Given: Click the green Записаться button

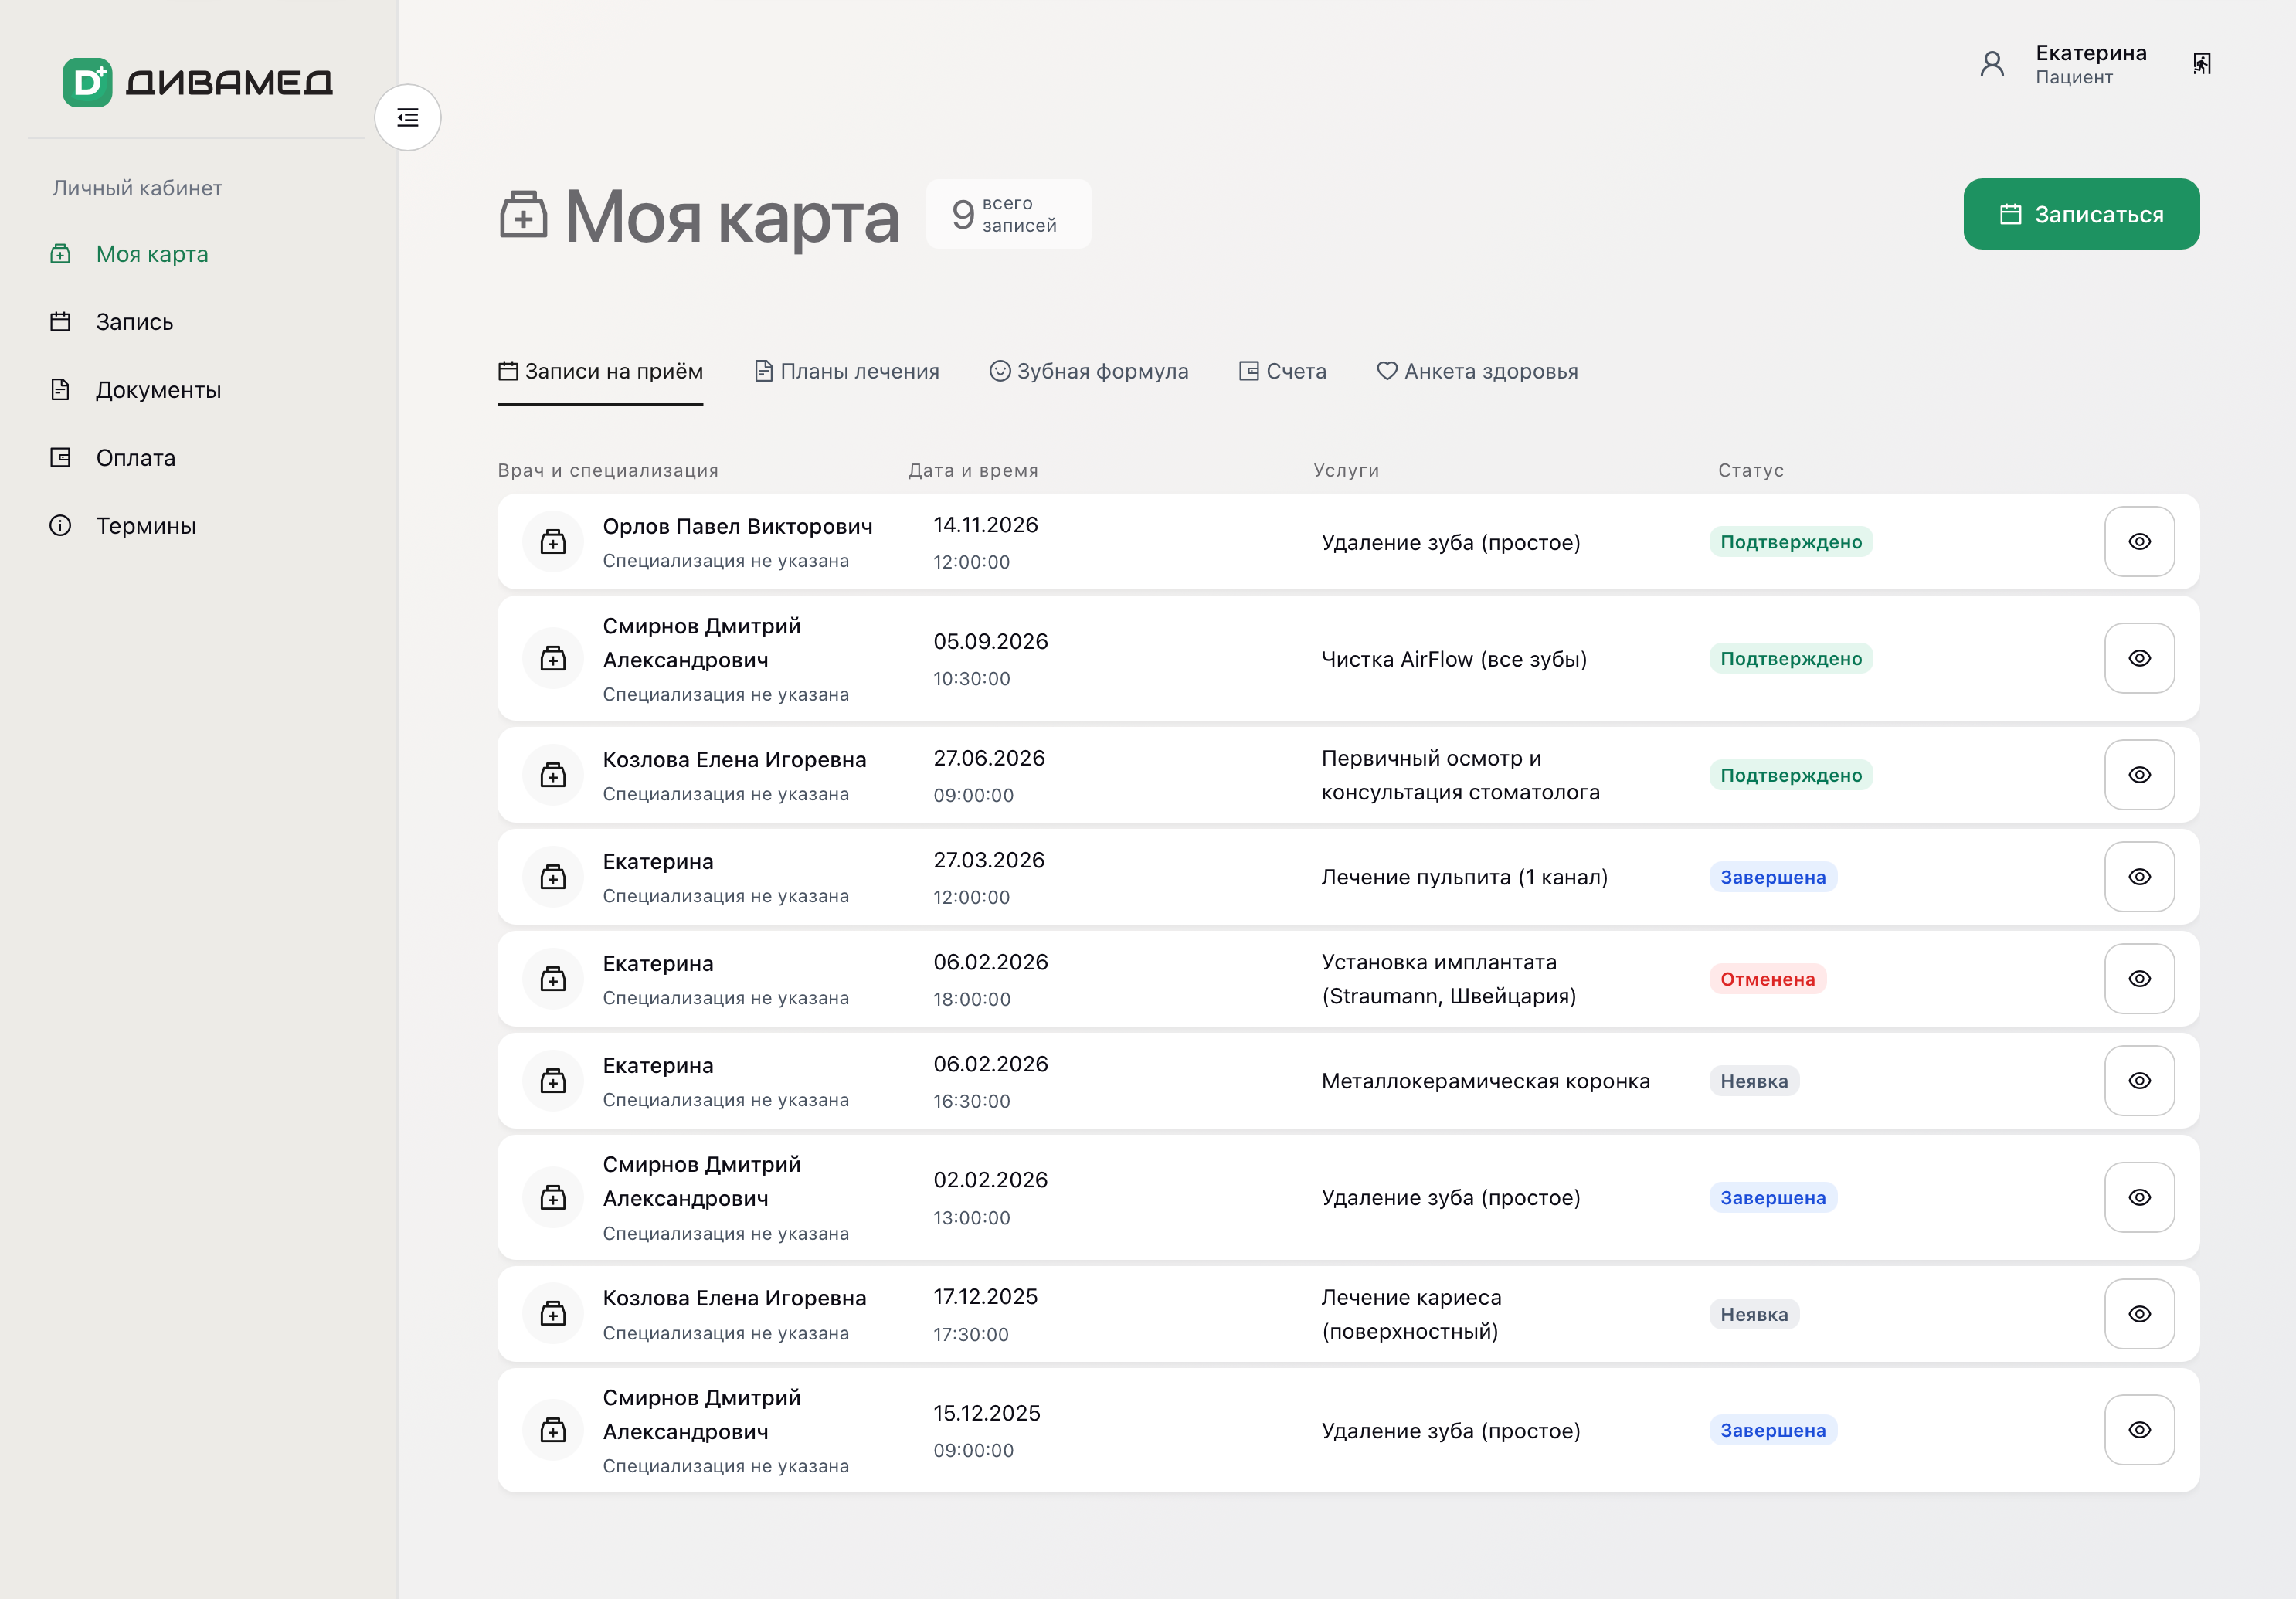Looking at the screenshot, I should coord(2081,215).
